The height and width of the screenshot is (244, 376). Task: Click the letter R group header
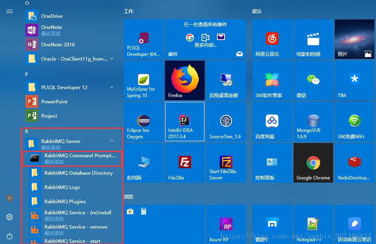(27, 132)
